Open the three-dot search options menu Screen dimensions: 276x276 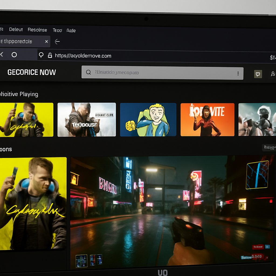pos(238,73)
